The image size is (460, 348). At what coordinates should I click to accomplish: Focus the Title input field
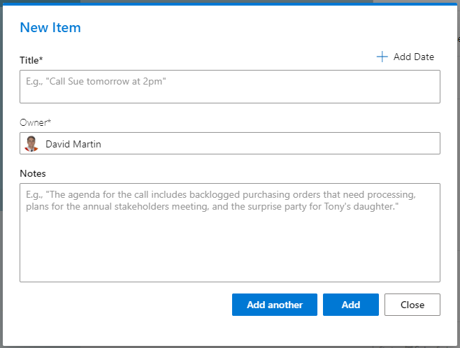pos(229,87)
